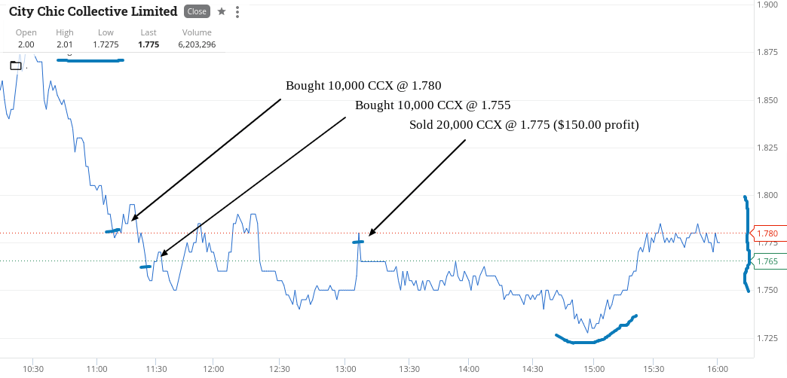The image size is (787, 378).
Task: Click the Open price value 2.00
Action: (26, 44)
